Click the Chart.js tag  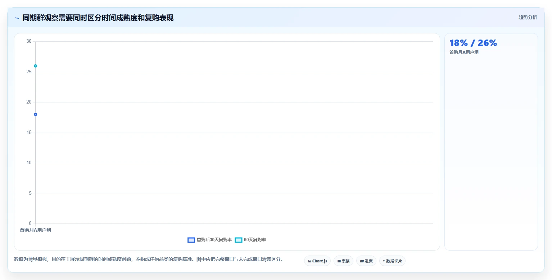click(x=317, y=261)
